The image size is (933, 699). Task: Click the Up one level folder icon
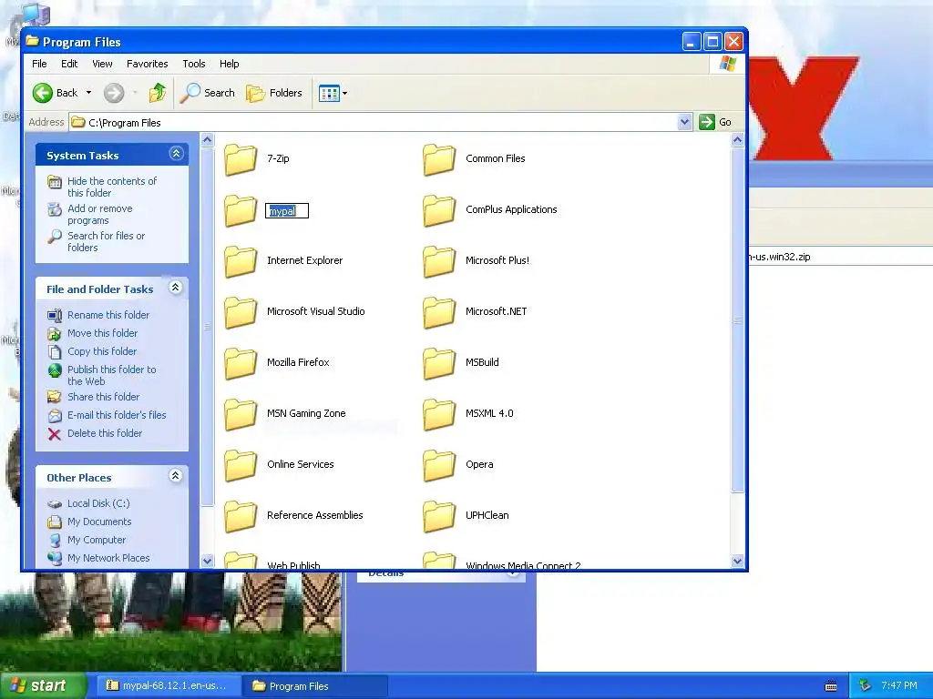pos(157,93)
